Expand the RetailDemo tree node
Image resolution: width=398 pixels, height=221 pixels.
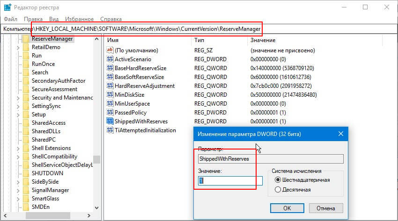[18, 47]
